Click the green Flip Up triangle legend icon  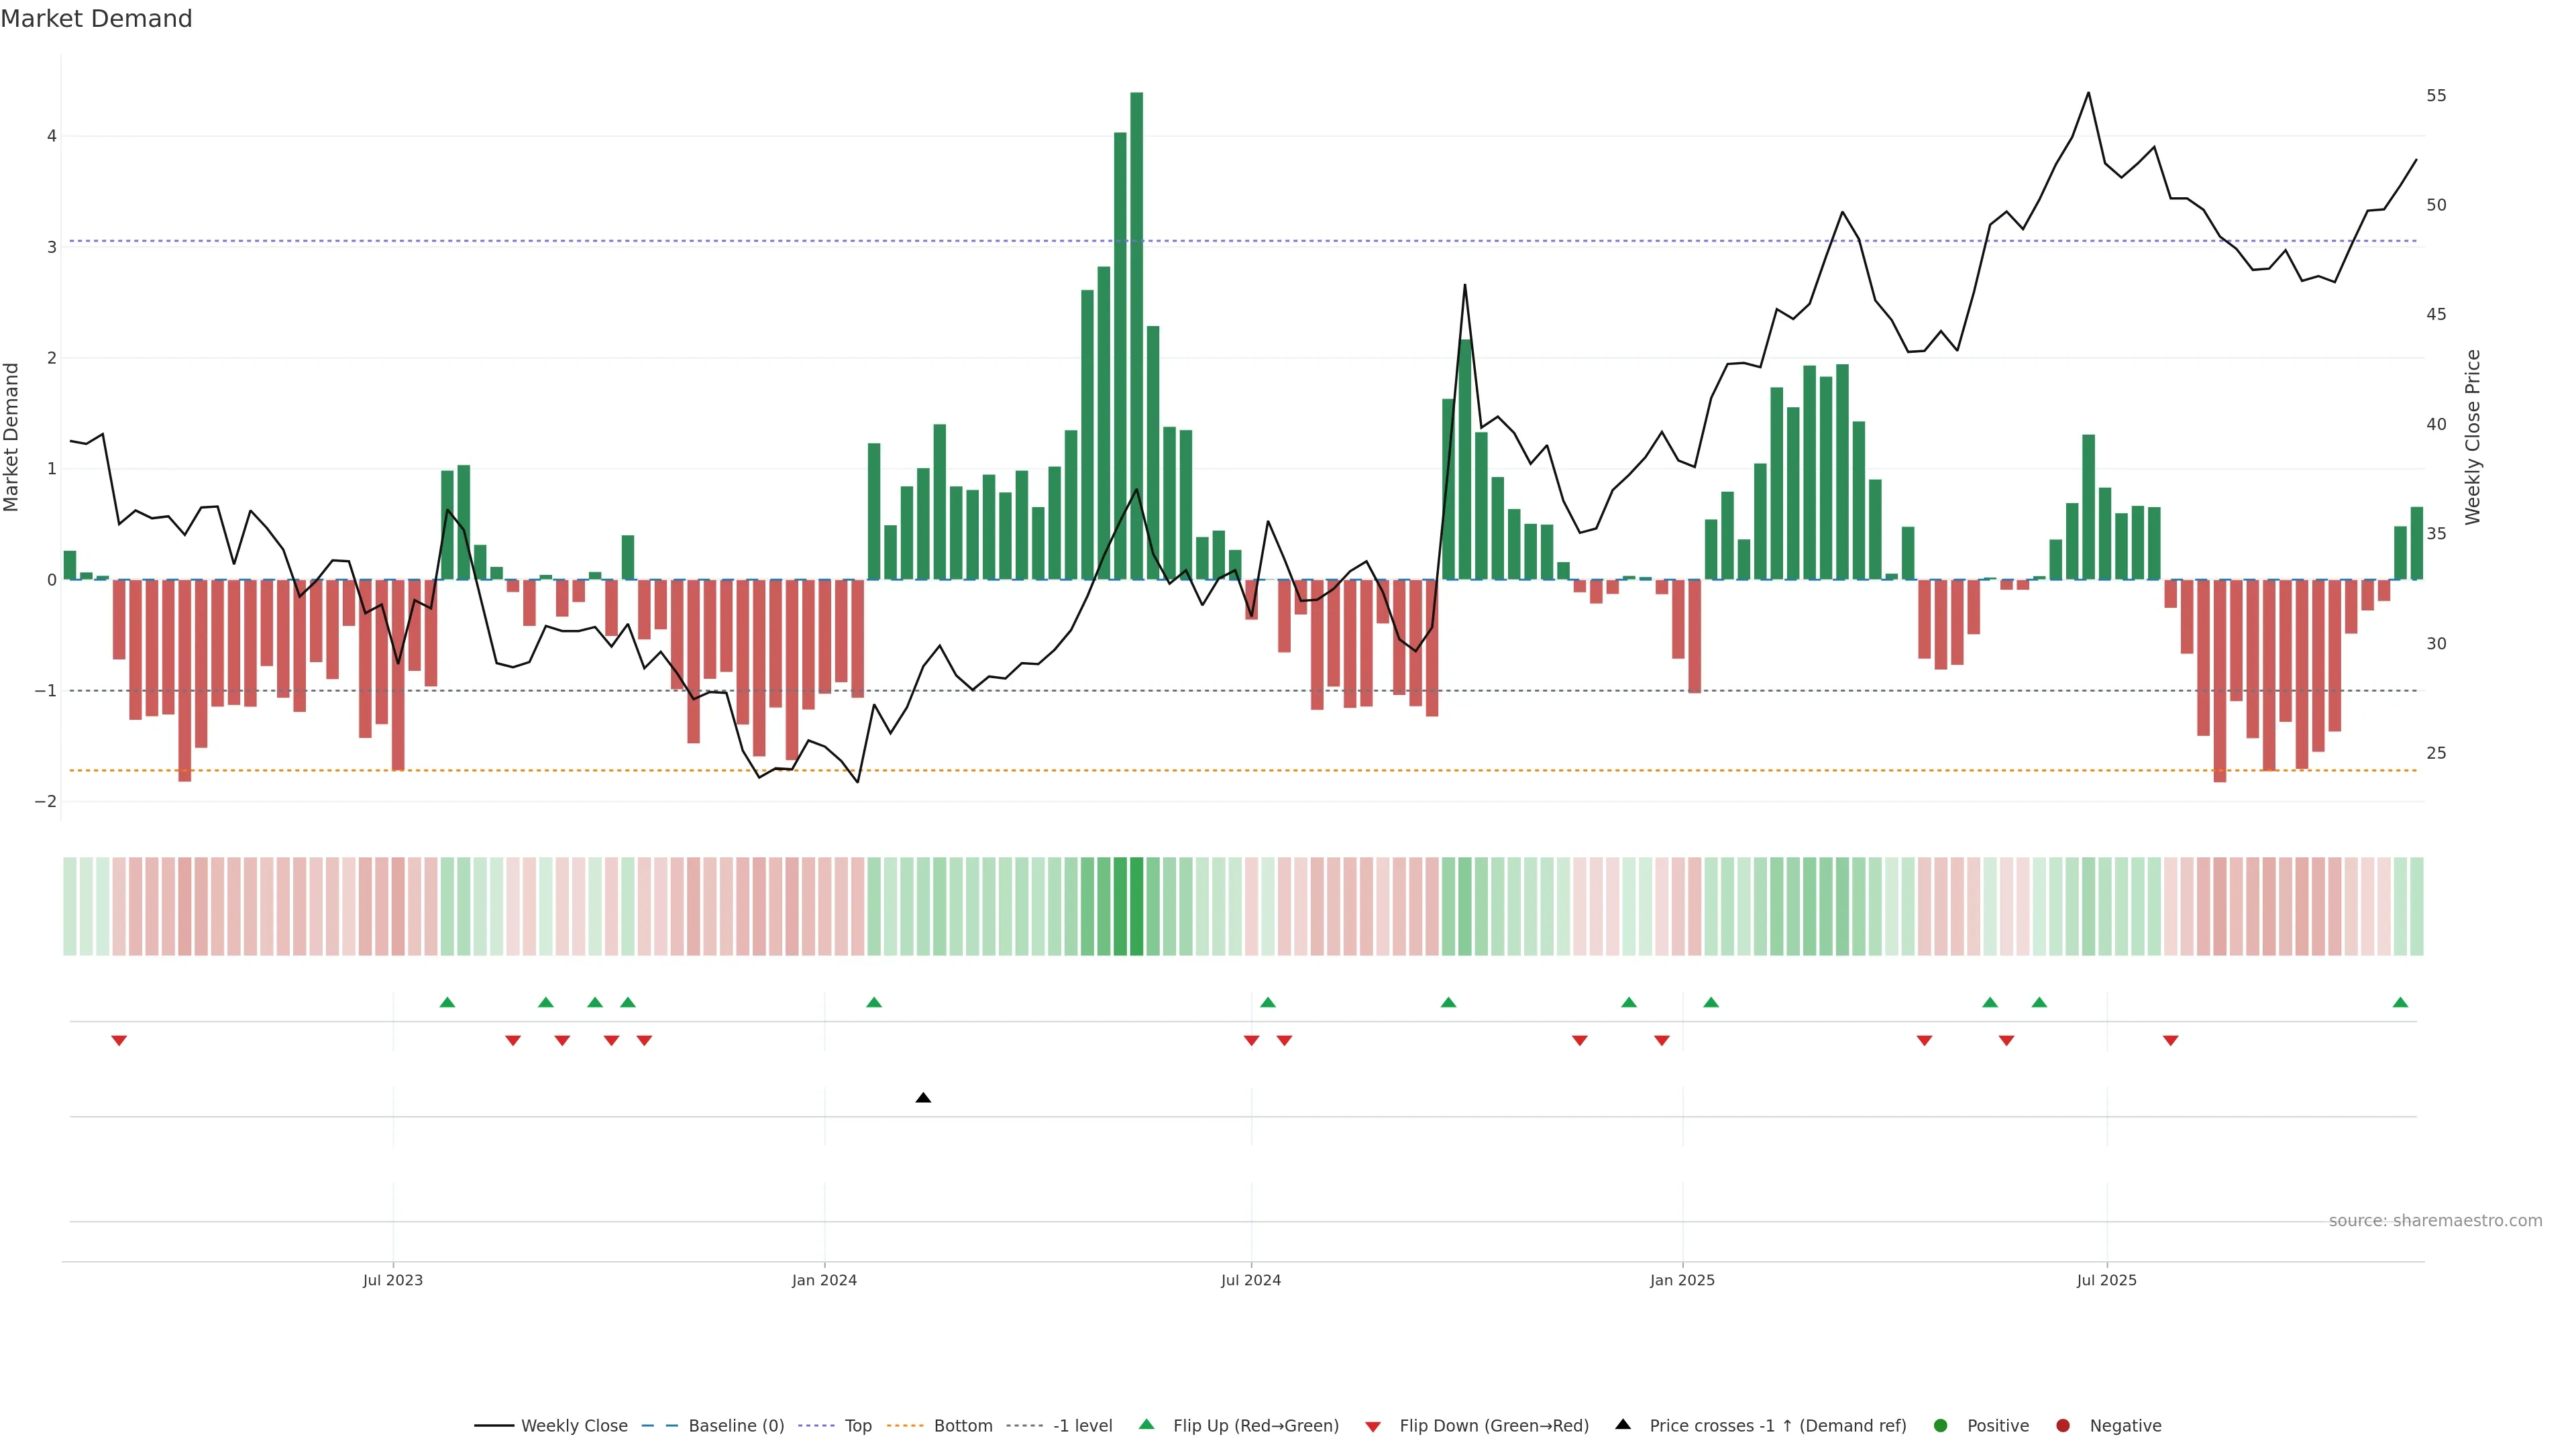[x=1147, y=1425]
